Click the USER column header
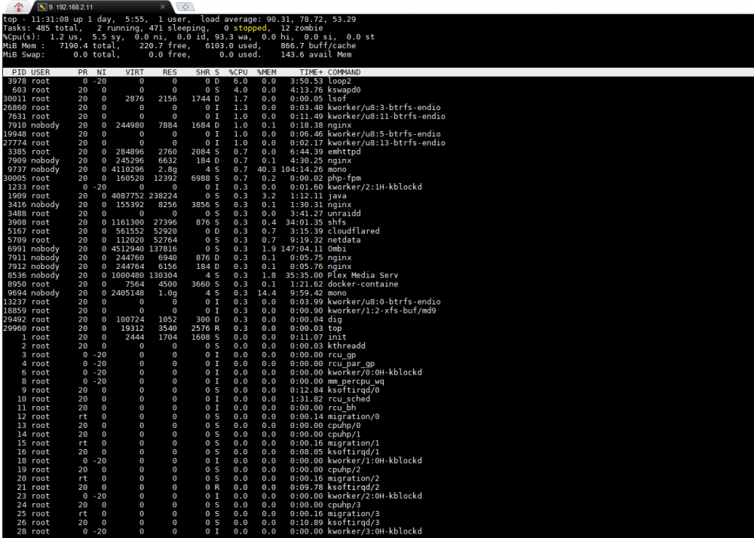 [x=41, y=72]
